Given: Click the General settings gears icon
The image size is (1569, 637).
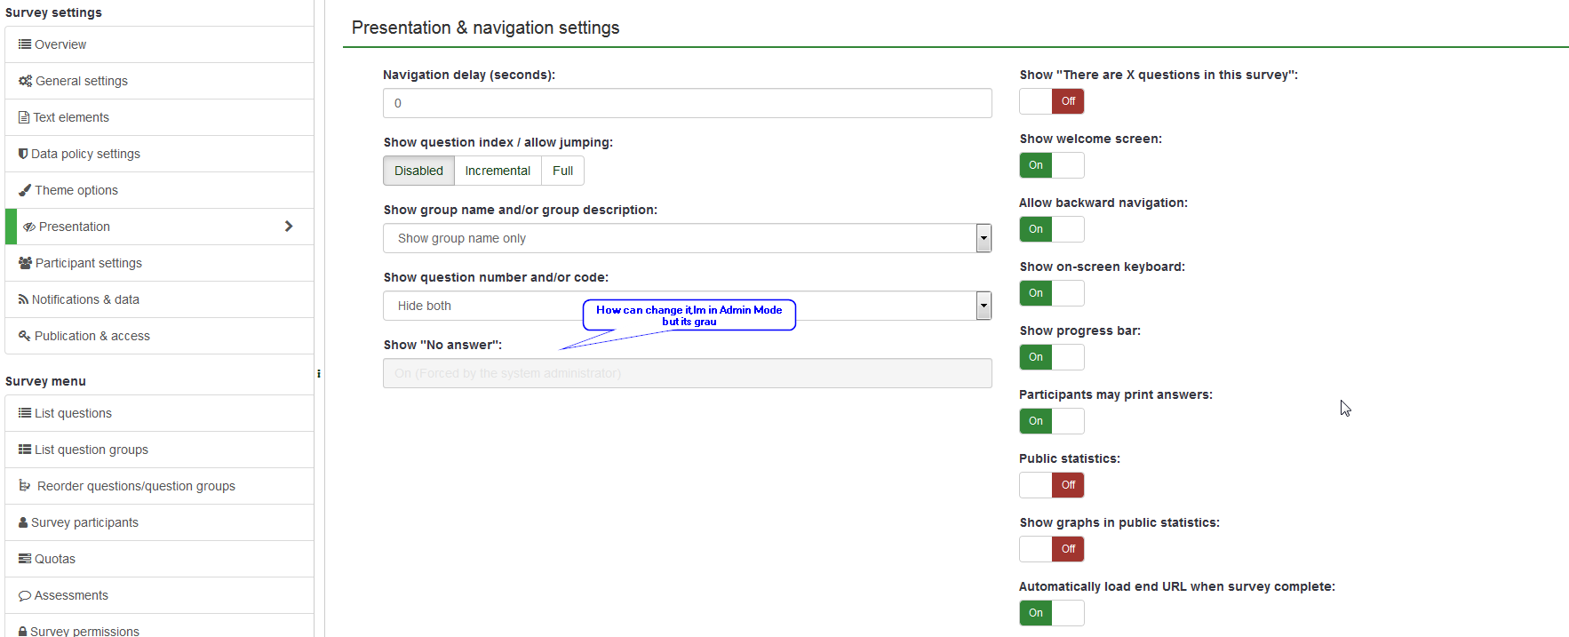Looking at the screenshot, I should [x=25, y=81].
